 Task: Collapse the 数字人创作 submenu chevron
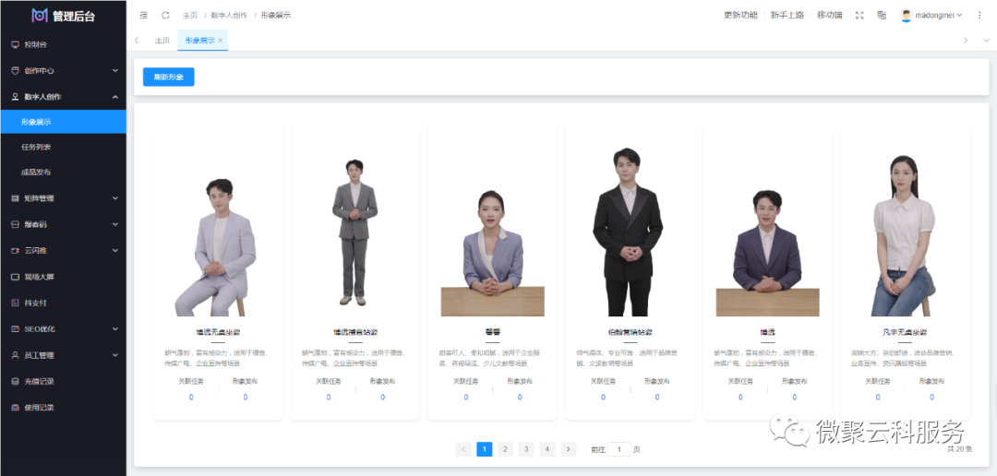[x=115, y=97]
